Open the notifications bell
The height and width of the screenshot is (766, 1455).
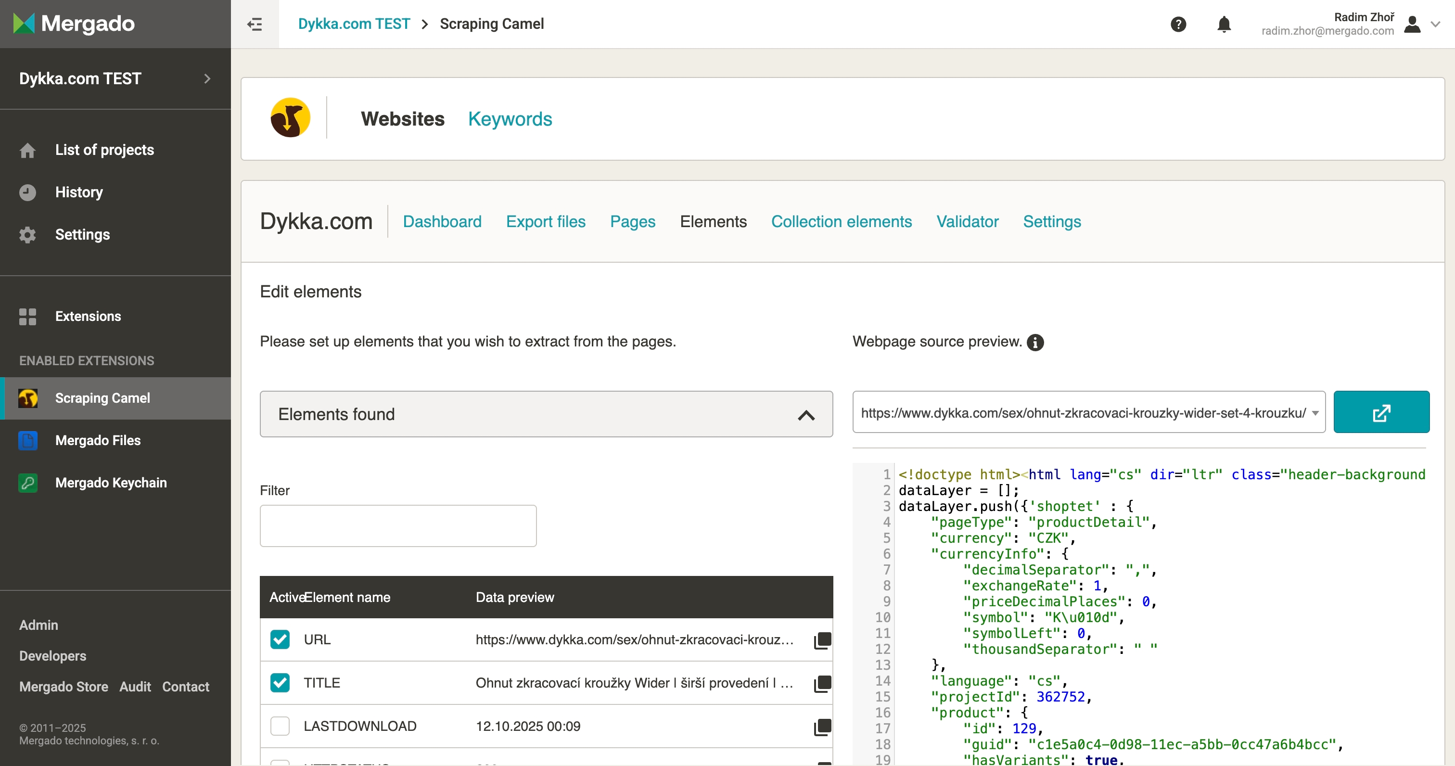coord(1224,24)
